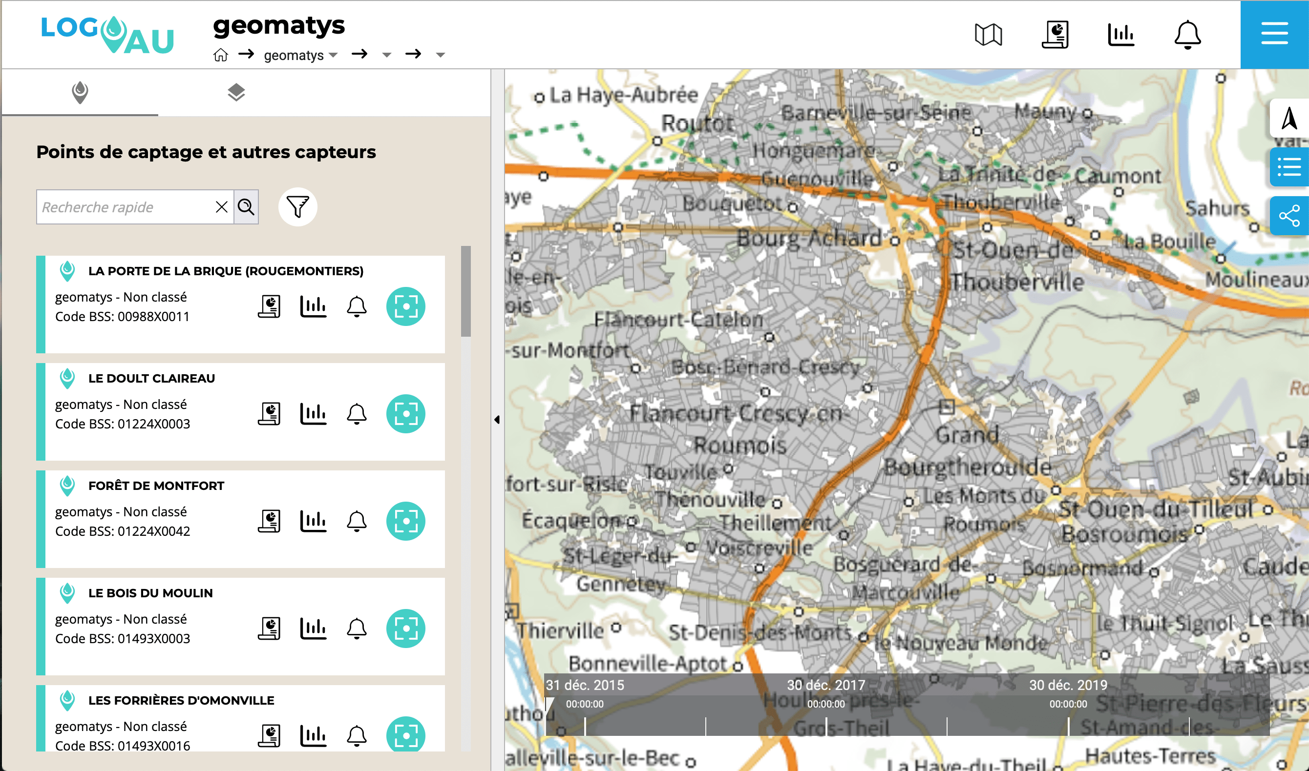Image resolution: width=1309 pixels, height=771 pixels.
Task: Open the map share button
Action: [x=1289, y=216]
